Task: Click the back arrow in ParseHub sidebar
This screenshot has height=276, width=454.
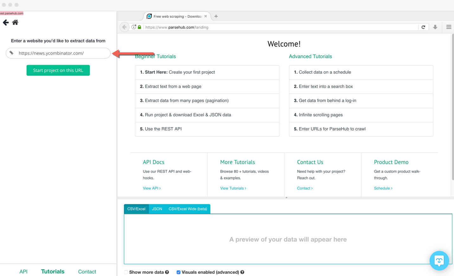Action: (6, 23)
